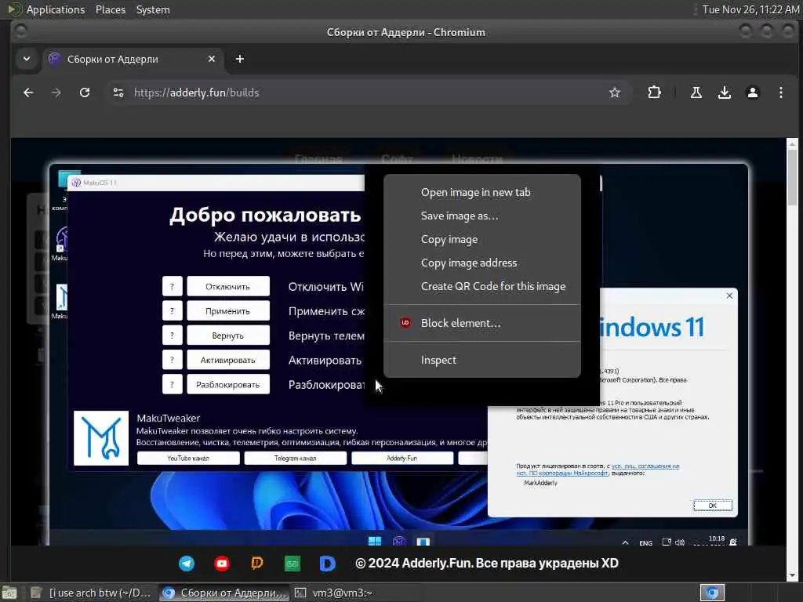Click the Отключить button
Screen dimensions: 803x602
pyautogui.click(x=228, y=286)
